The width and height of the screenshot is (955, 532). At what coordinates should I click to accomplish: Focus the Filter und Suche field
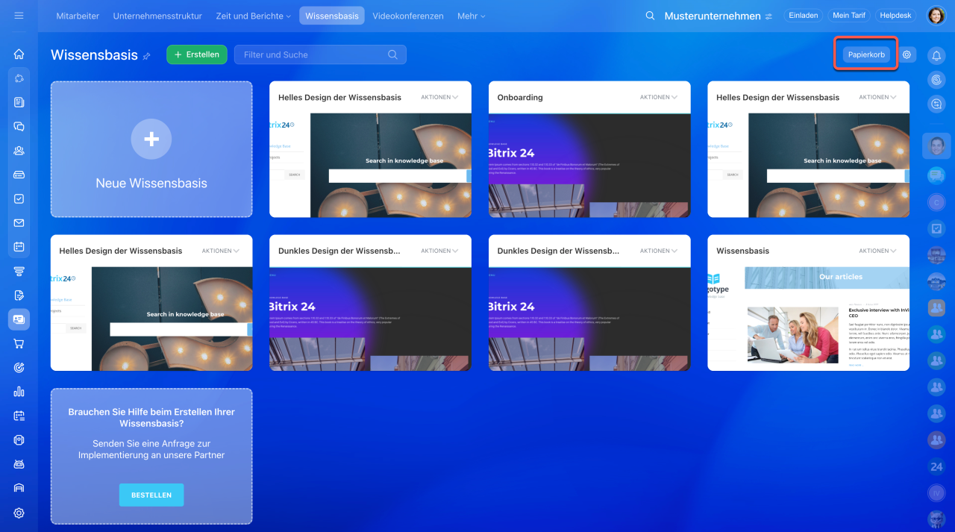(320, 54)
